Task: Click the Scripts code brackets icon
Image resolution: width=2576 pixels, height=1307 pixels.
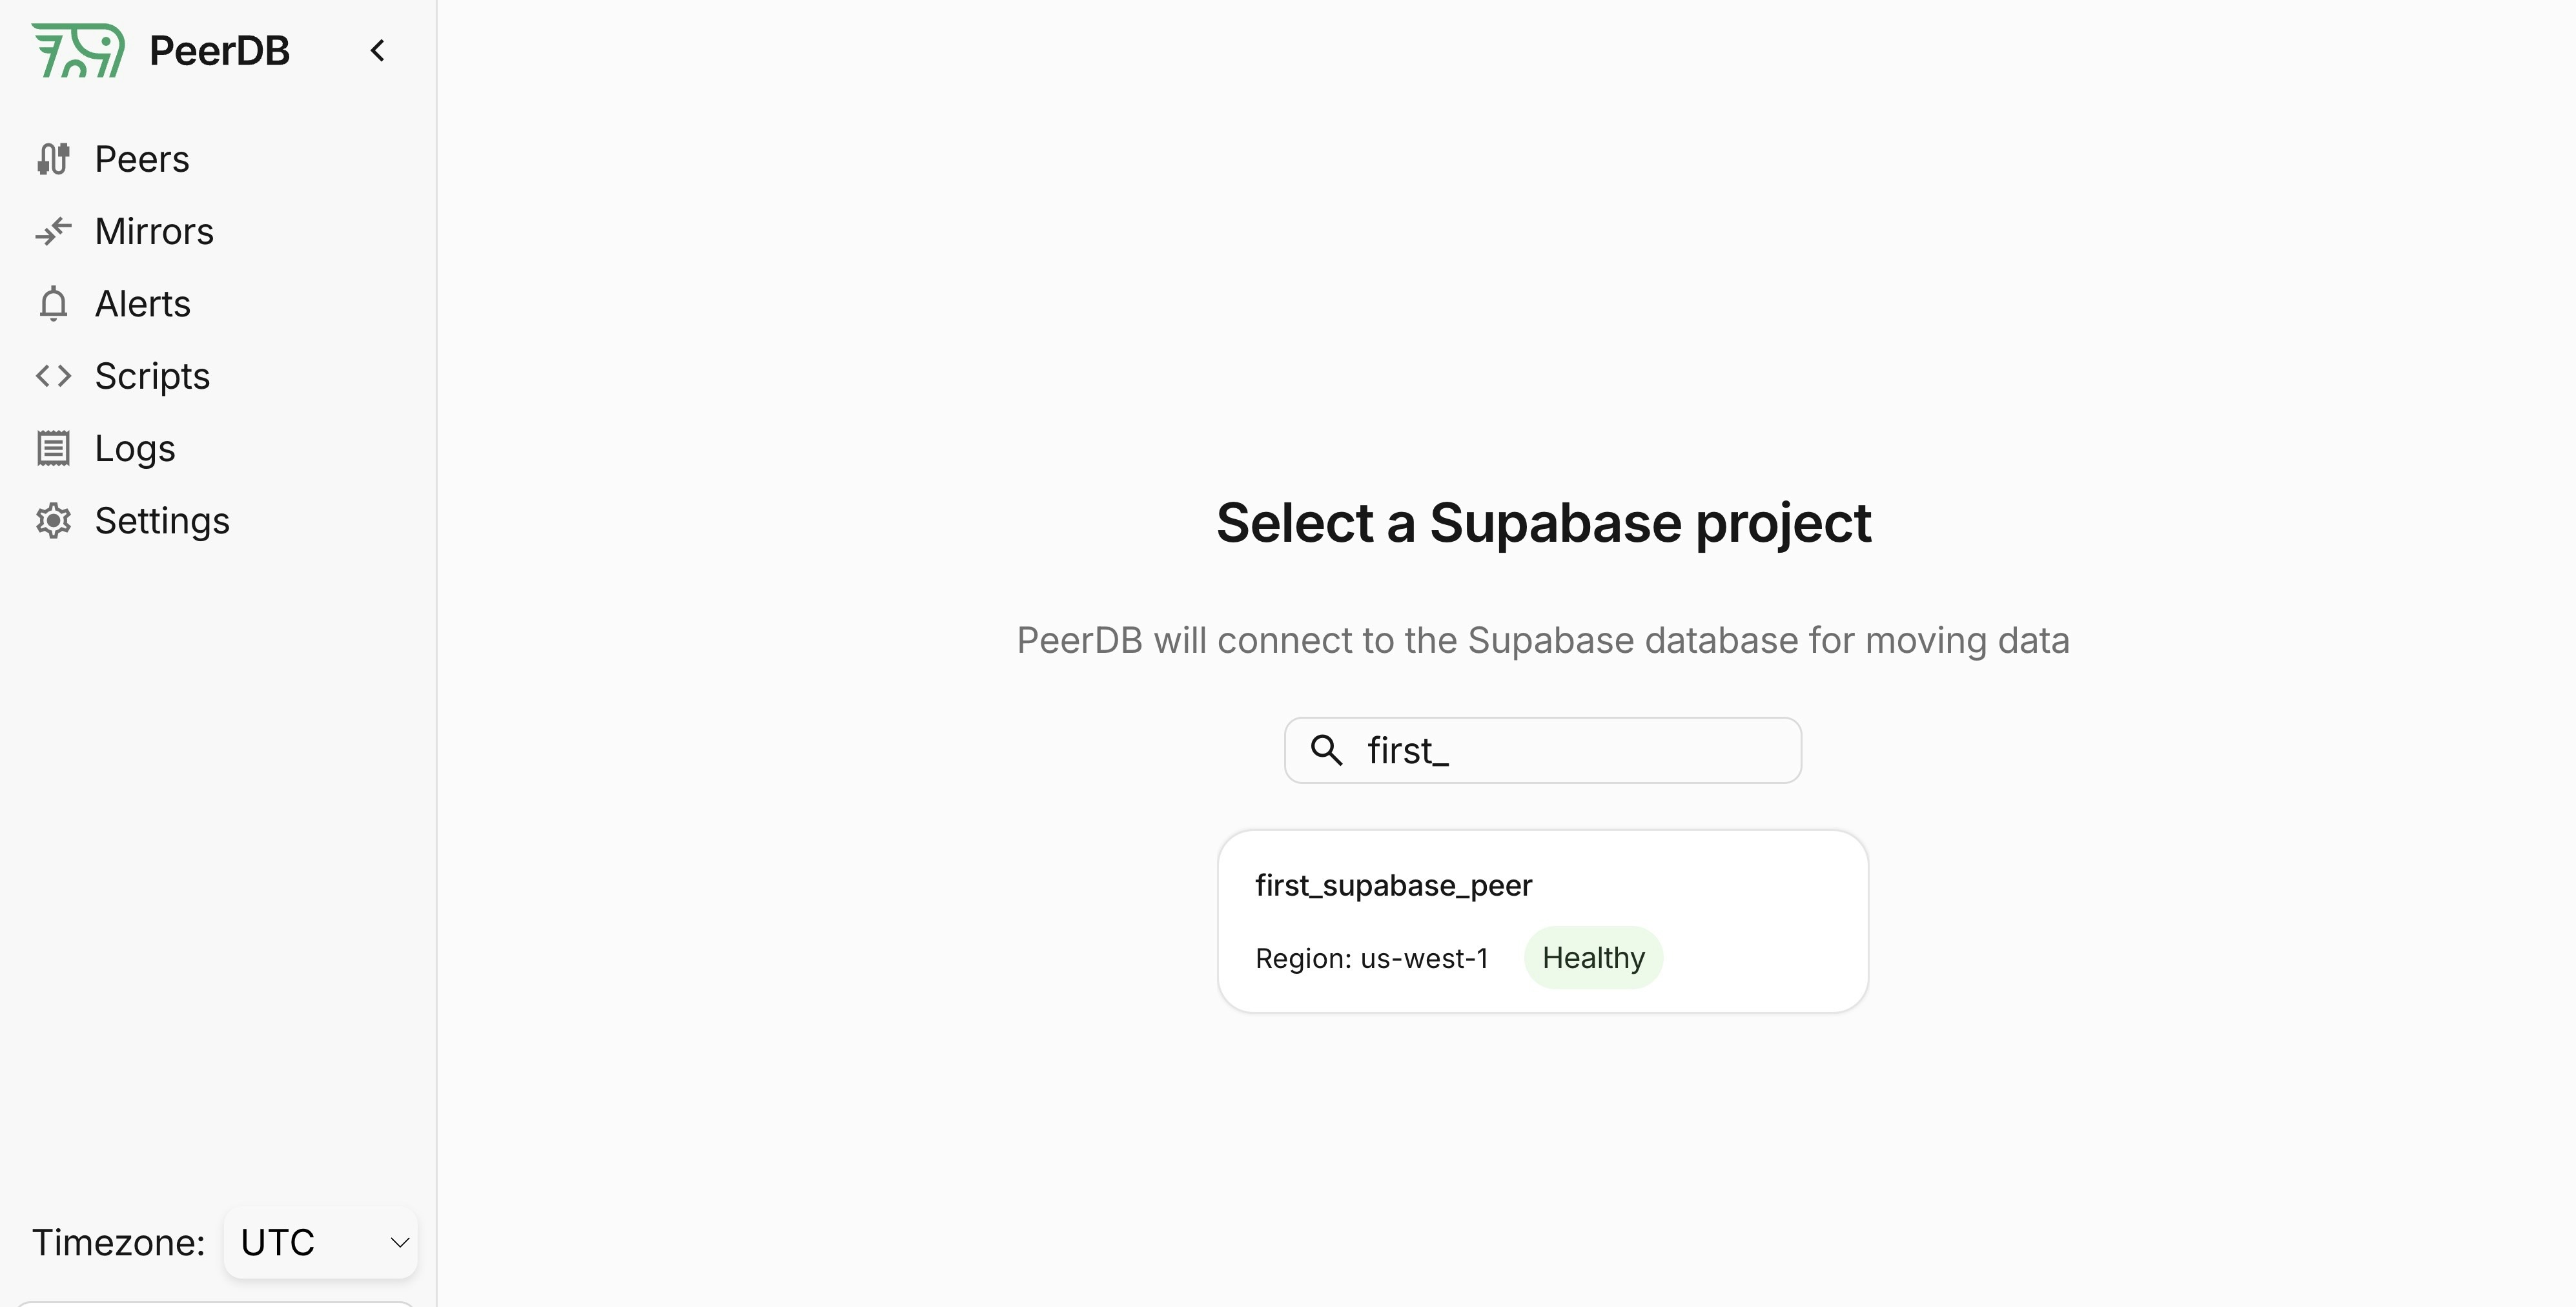Action: tap(53, 376)
